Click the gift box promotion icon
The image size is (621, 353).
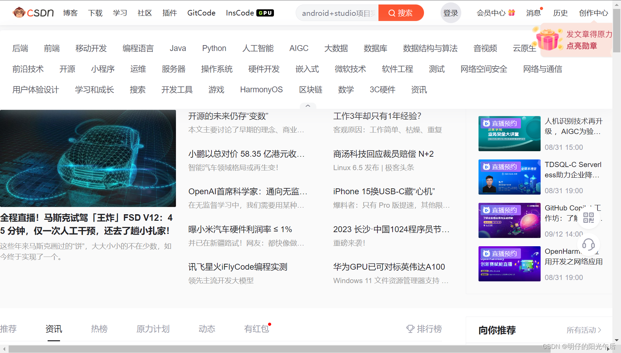coord(547,40)
